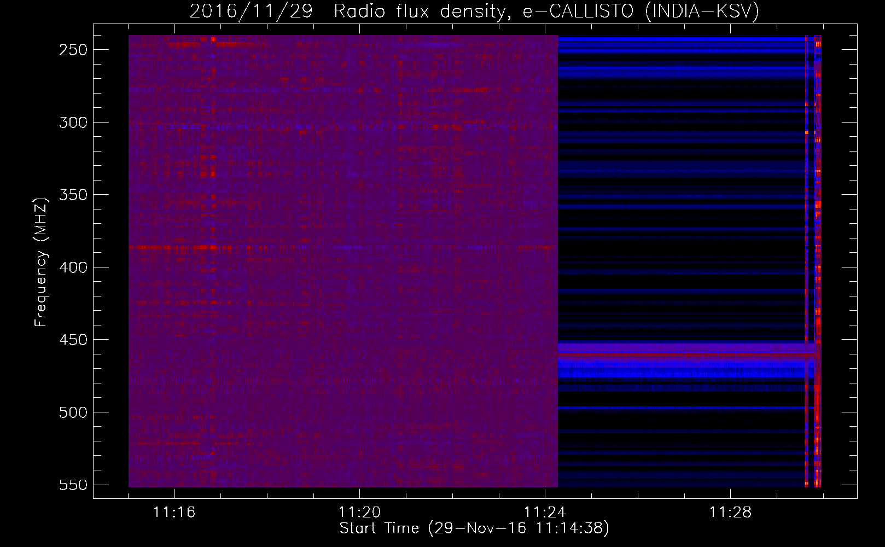Click the '400' frequency tick label
This screenshot has height=547, width=885.
click(73, 267)
